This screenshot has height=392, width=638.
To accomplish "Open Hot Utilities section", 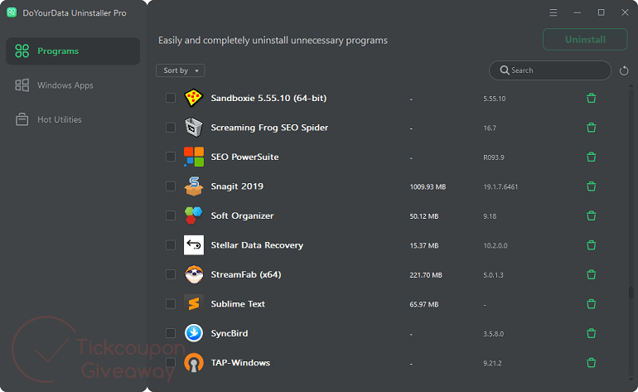I will tap(73, 119).
